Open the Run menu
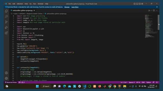Image resolution: width=163 pixels, height=91 pixels. [35, 4]
